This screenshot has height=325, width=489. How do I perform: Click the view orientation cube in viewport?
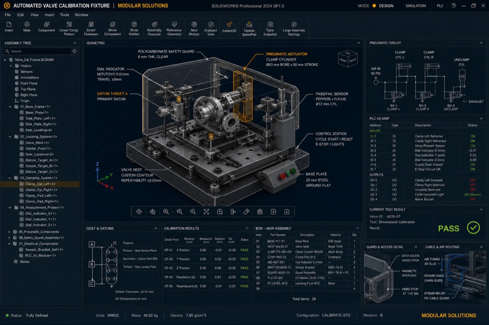[x=348, y=58]
